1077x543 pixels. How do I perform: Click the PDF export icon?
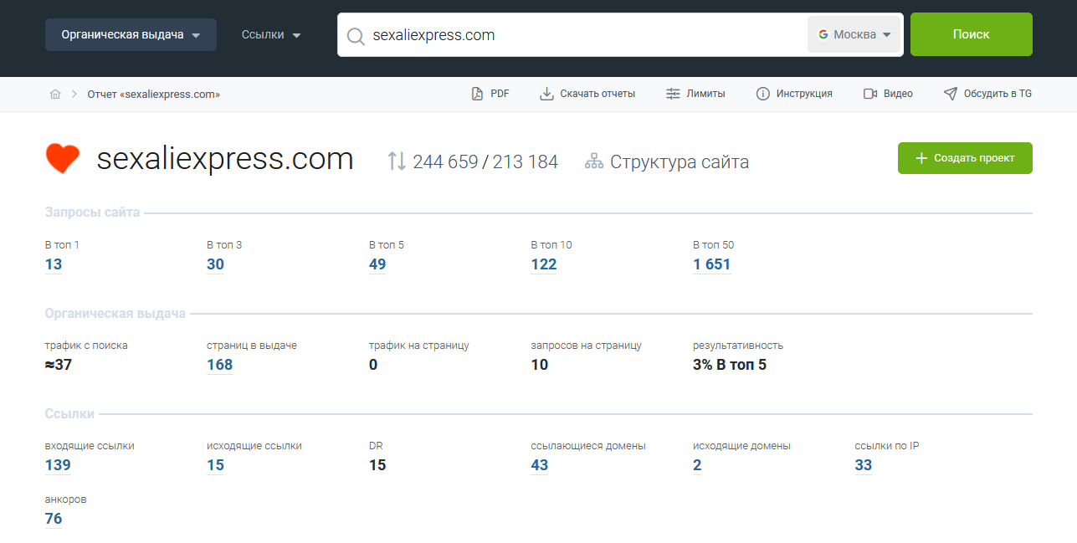pos(477,94)
